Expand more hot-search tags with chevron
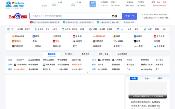175x109 pixels. click(x=136, y=22)
